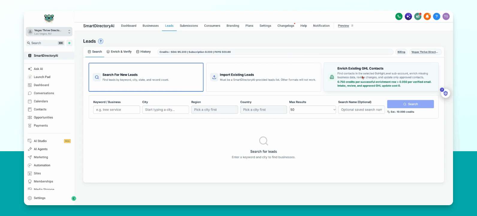Click the green megaphone announcements icon

[x=418, y=16]
